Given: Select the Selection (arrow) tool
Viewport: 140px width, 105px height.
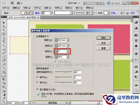Looking at the screenshot, I should [x=4, y=23].
